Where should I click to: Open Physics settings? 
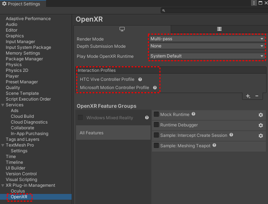[x=14, y=65]
